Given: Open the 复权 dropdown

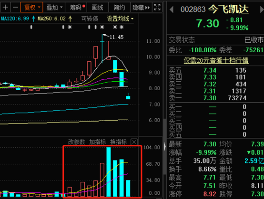Looking at the screenshot, I should coord(31,8).
